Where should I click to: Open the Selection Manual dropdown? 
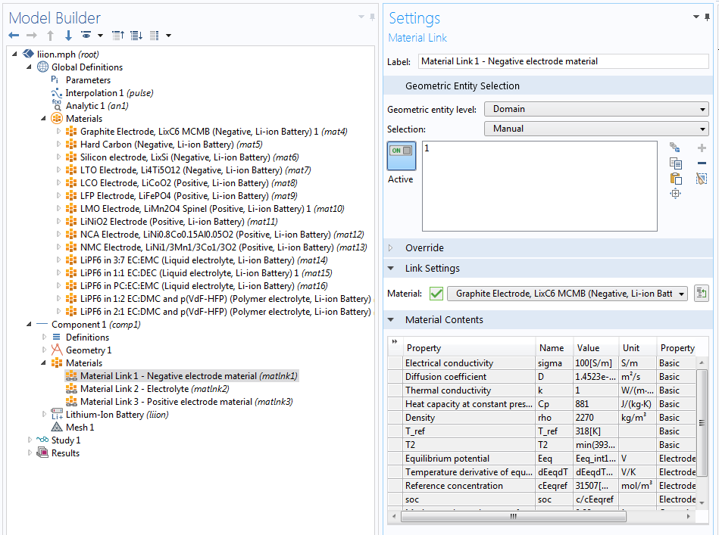tap(596, 129)
